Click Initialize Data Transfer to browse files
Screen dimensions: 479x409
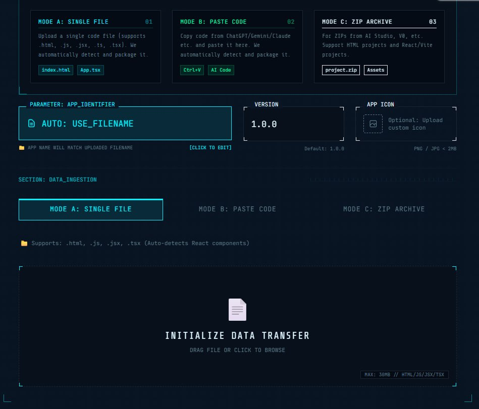point(237,336)
